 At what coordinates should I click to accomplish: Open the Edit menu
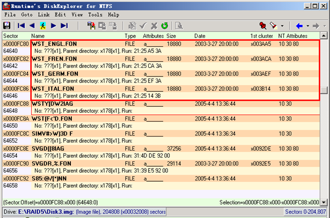coord(60,15)
